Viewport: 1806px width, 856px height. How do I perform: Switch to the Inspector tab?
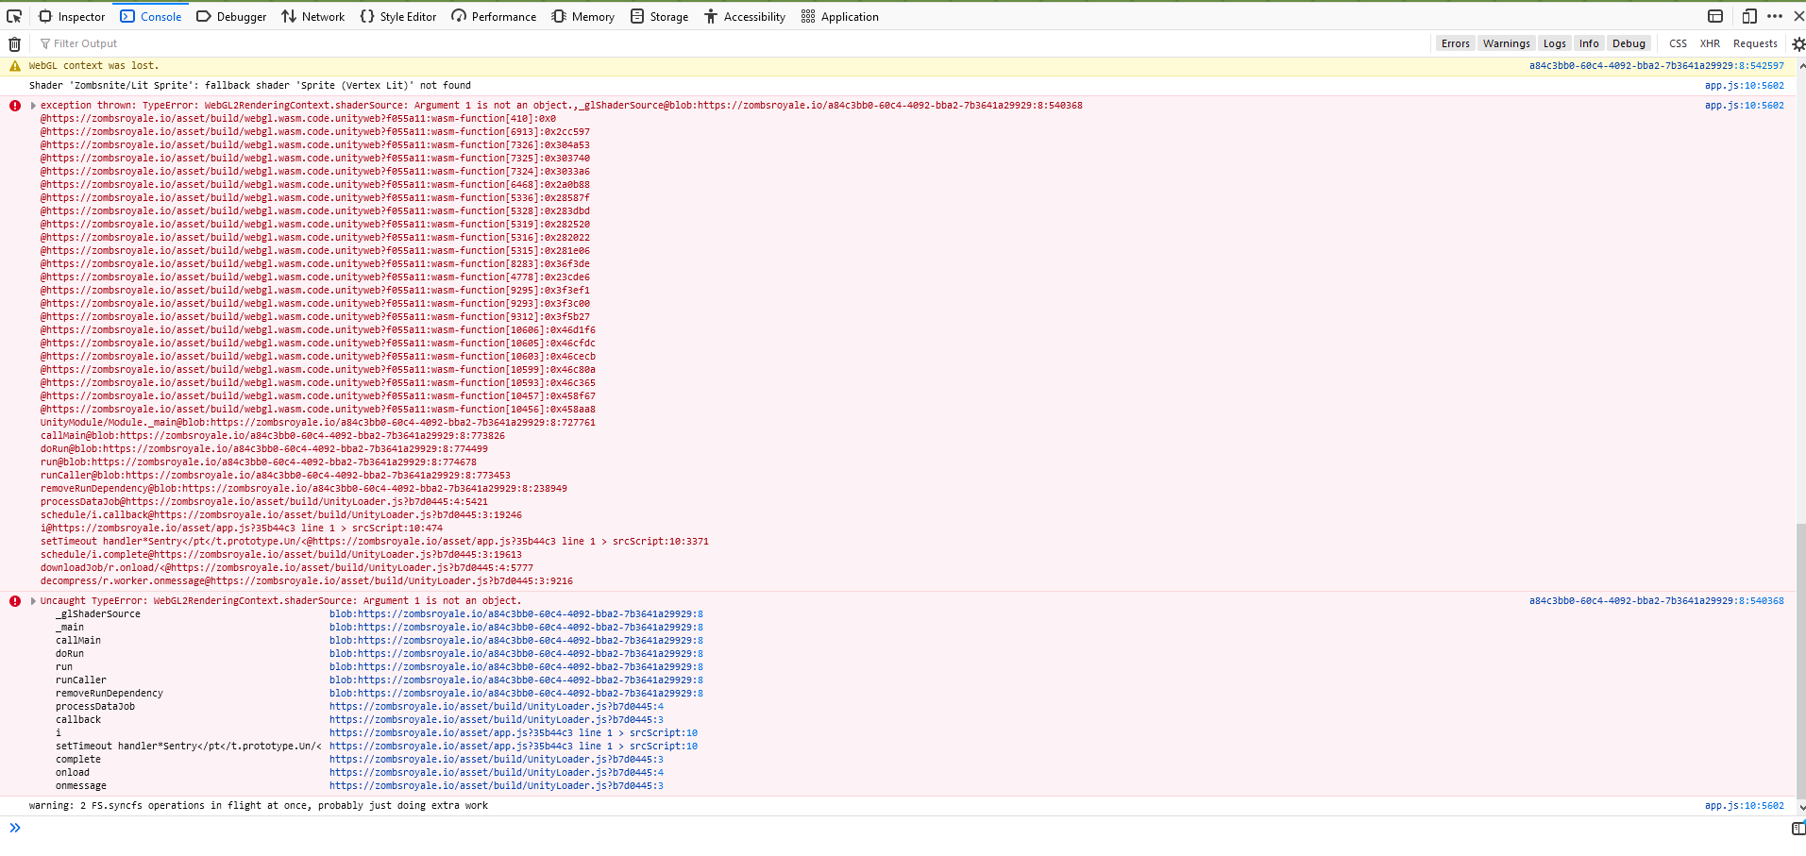pyautogui.click(x=72, y=16)
